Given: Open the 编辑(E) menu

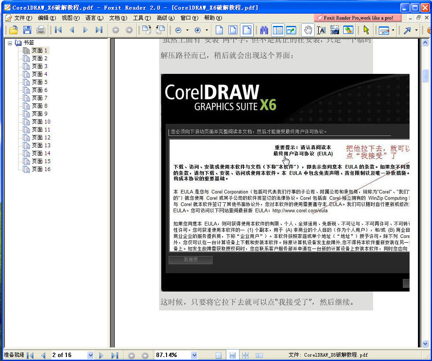Looking at the screenshot, I should click(47, 18).
